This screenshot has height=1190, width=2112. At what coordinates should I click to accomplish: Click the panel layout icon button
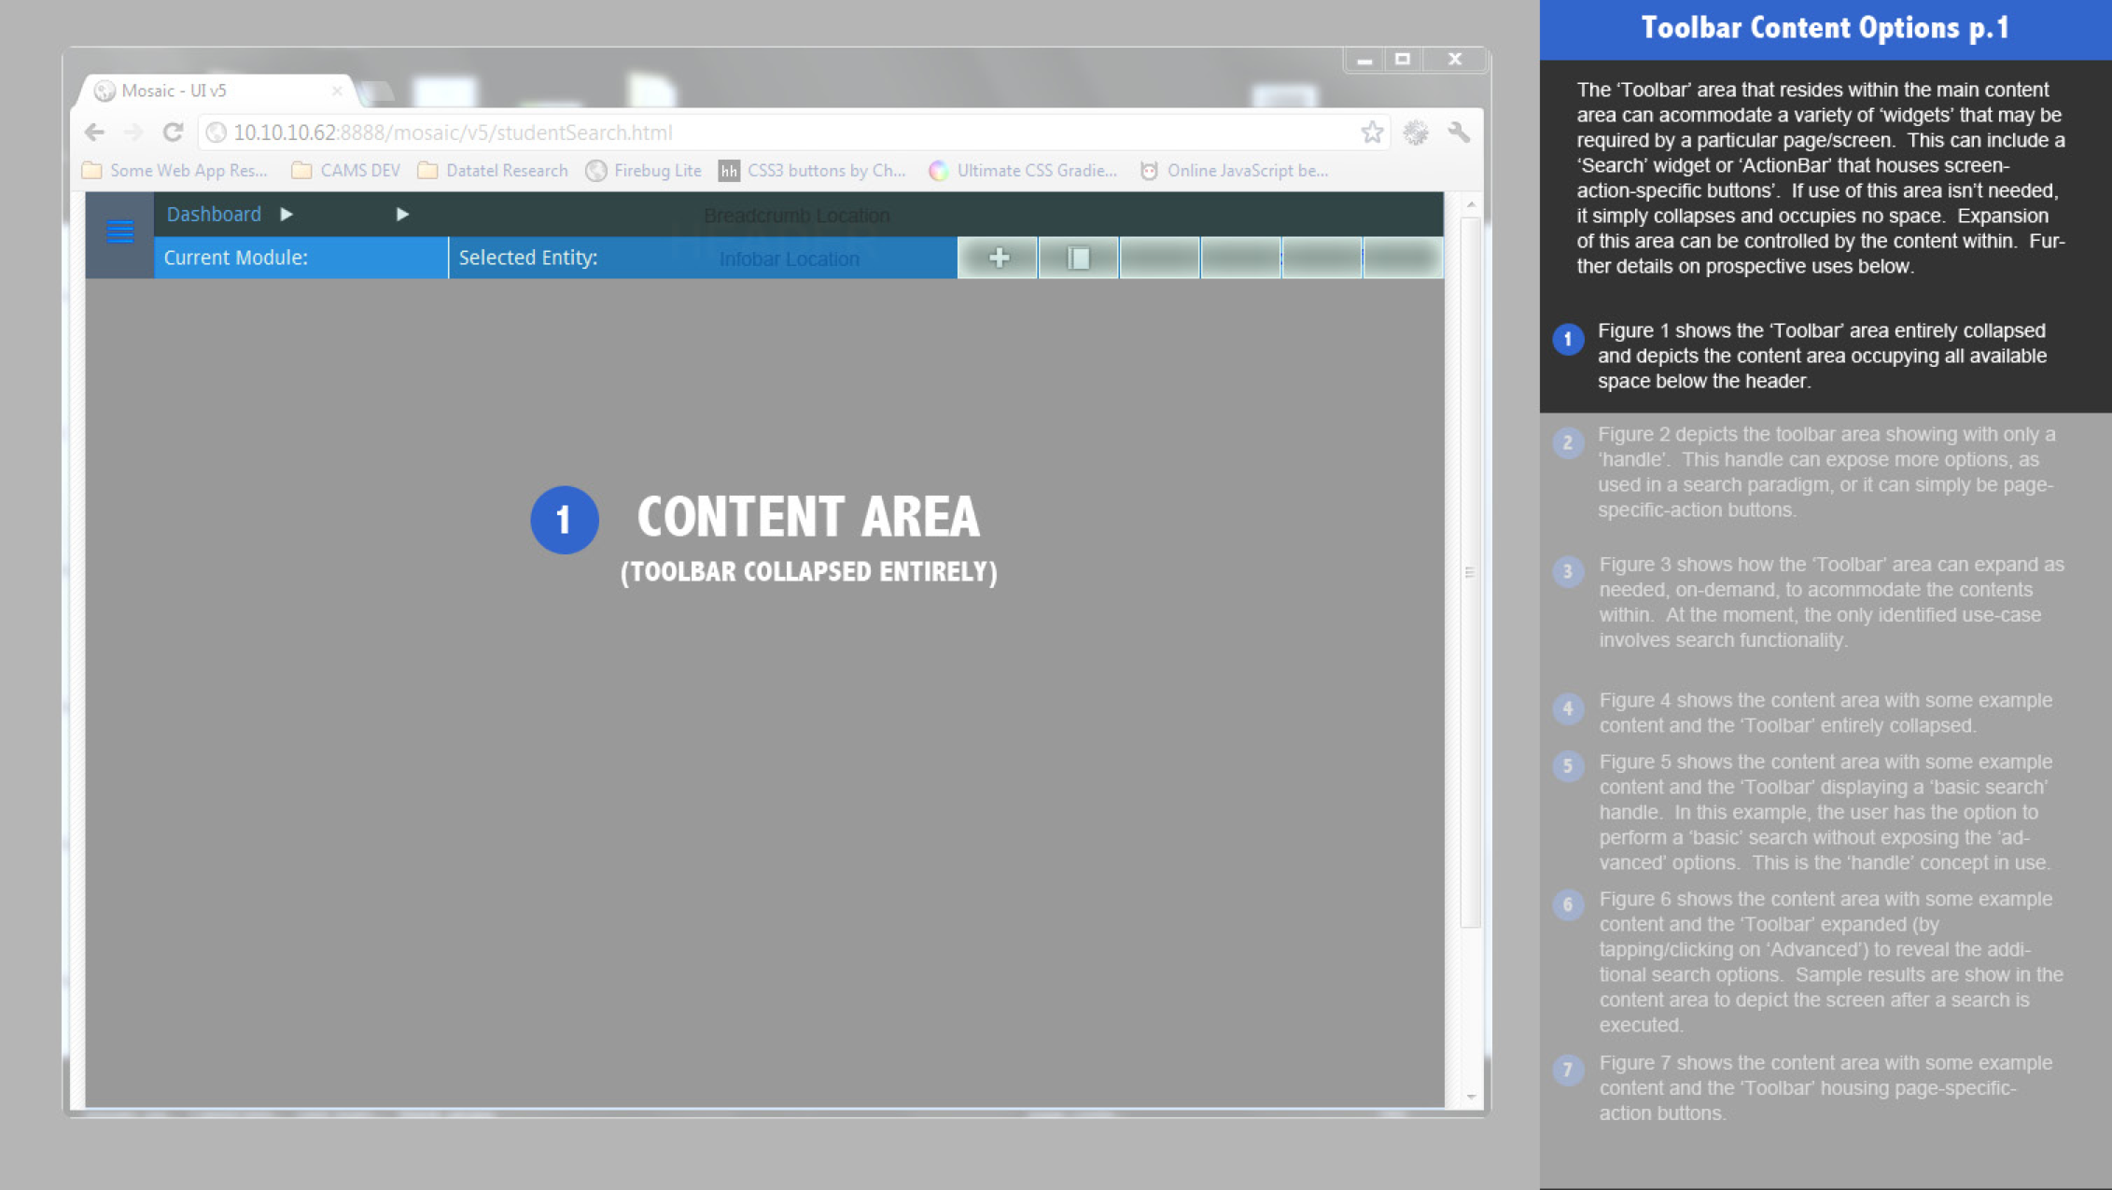click(x=1078, y=258)
